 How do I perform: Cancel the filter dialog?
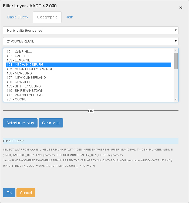(x=26, y=193)
